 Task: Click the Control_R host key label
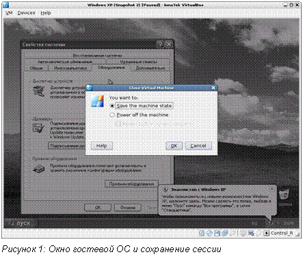pyautogui.click(x=282, y=233)
